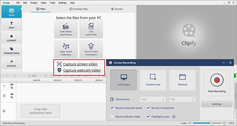Click the 1366 width stepper arrows
This screenshot has width=237, height=126.
(x=163, y=99)
